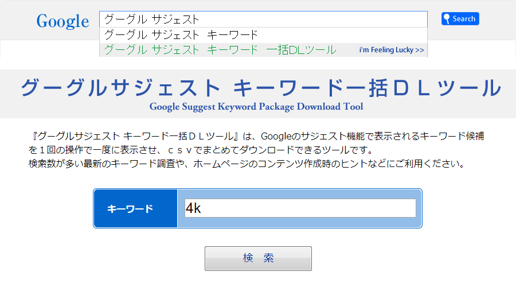
Task: Open the i'm Feeling Lucky >> link
Action: pos(392,50)
